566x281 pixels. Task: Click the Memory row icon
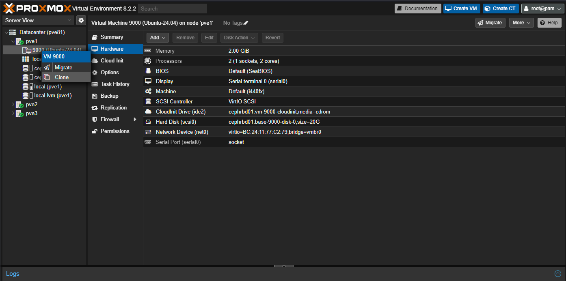148,51
